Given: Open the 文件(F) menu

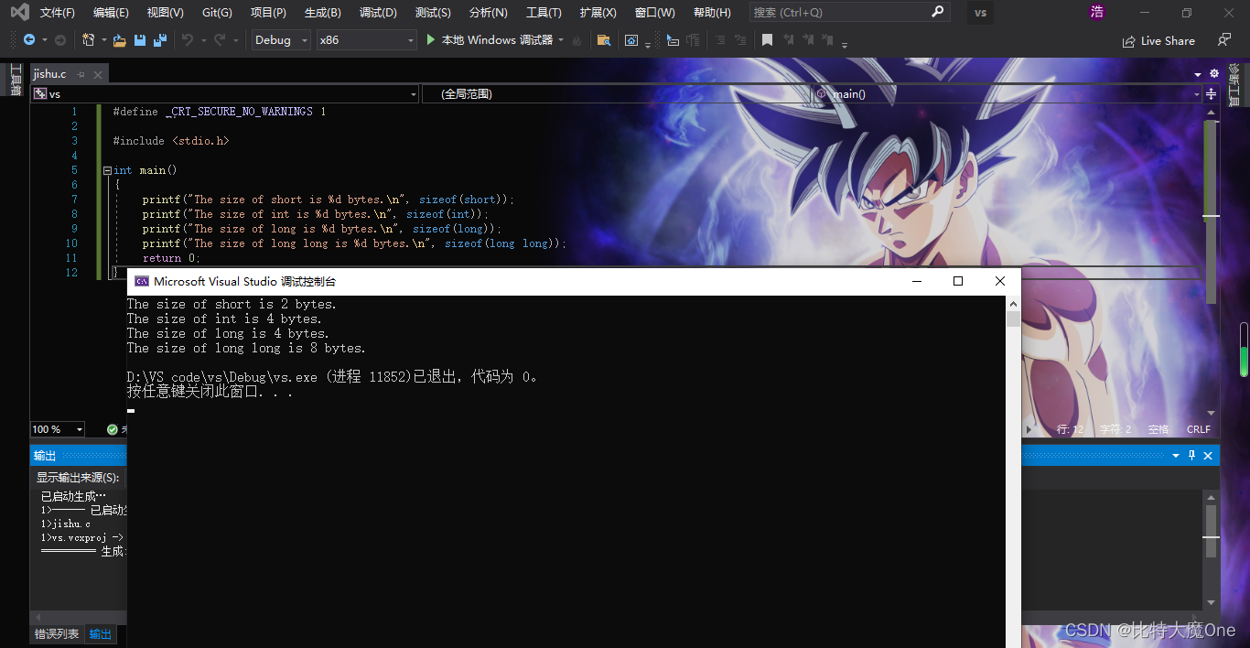Looking at the screenshot, I should 57,13.
